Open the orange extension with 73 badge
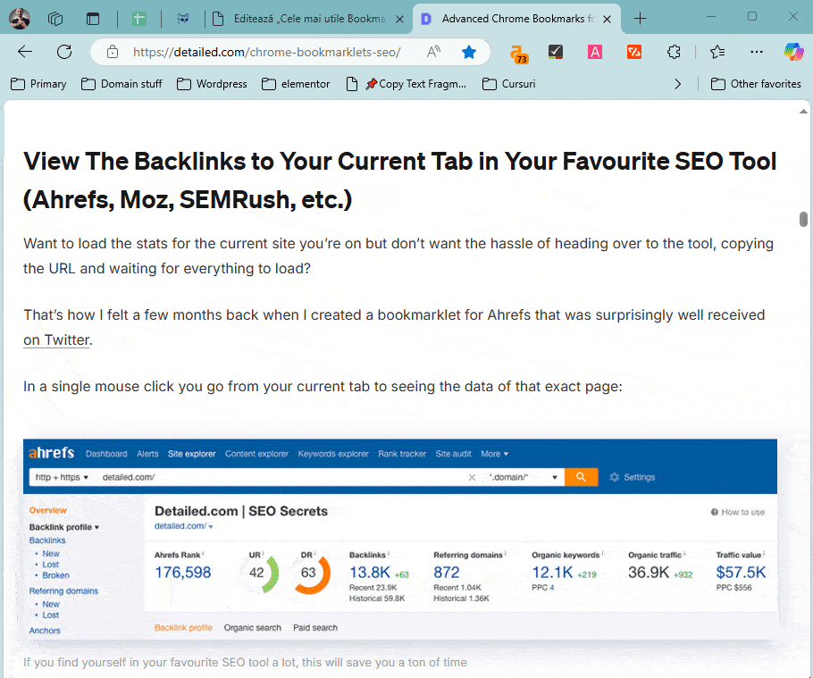The image size is (813, 678). point(518,53)
